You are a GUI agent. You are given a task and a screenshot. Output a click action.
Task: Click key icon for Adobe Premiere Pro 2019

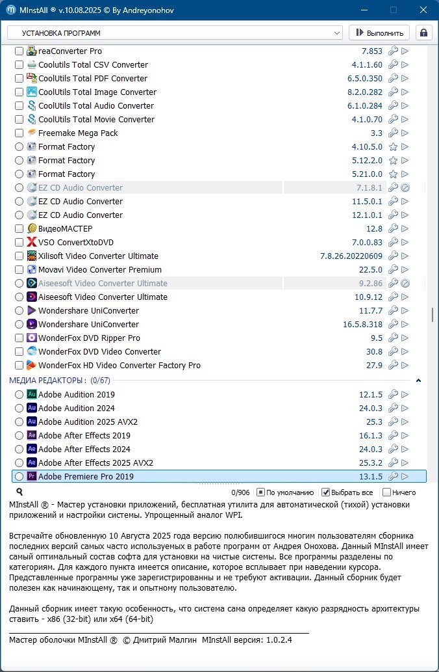[x=393, y=476]
